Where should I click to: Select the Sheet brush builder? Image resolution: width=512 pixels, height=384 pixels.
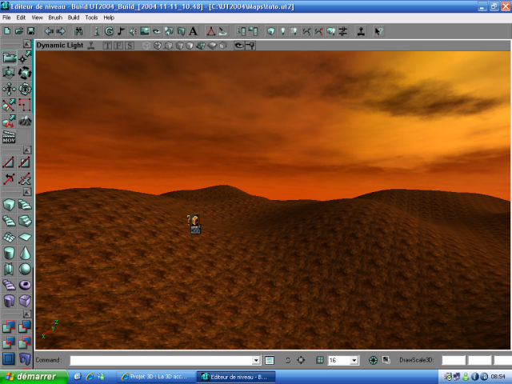25,237
